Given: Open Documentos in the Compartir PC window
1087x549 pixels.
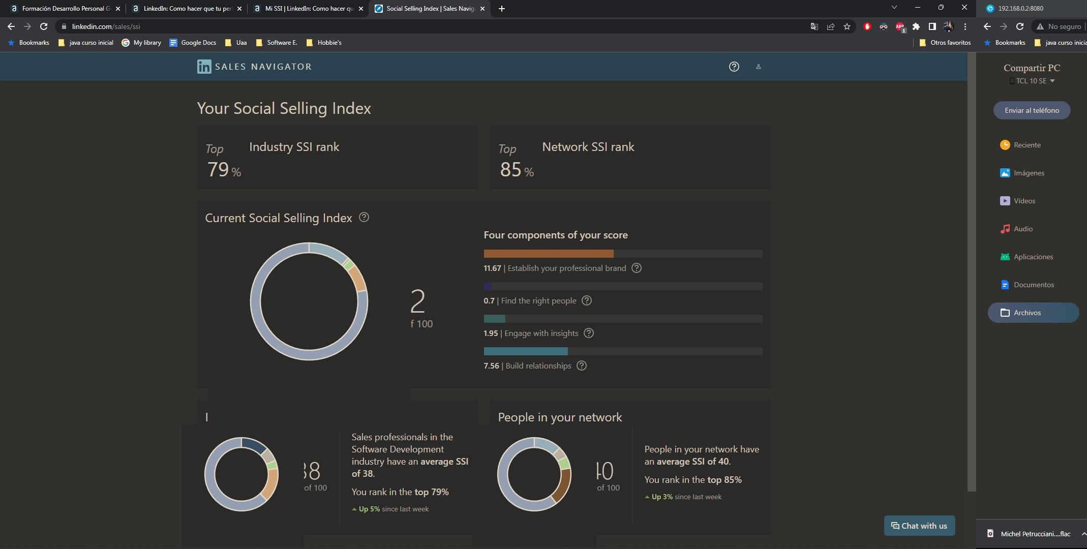Looking at the screenshot, I should click(1028, 285).
